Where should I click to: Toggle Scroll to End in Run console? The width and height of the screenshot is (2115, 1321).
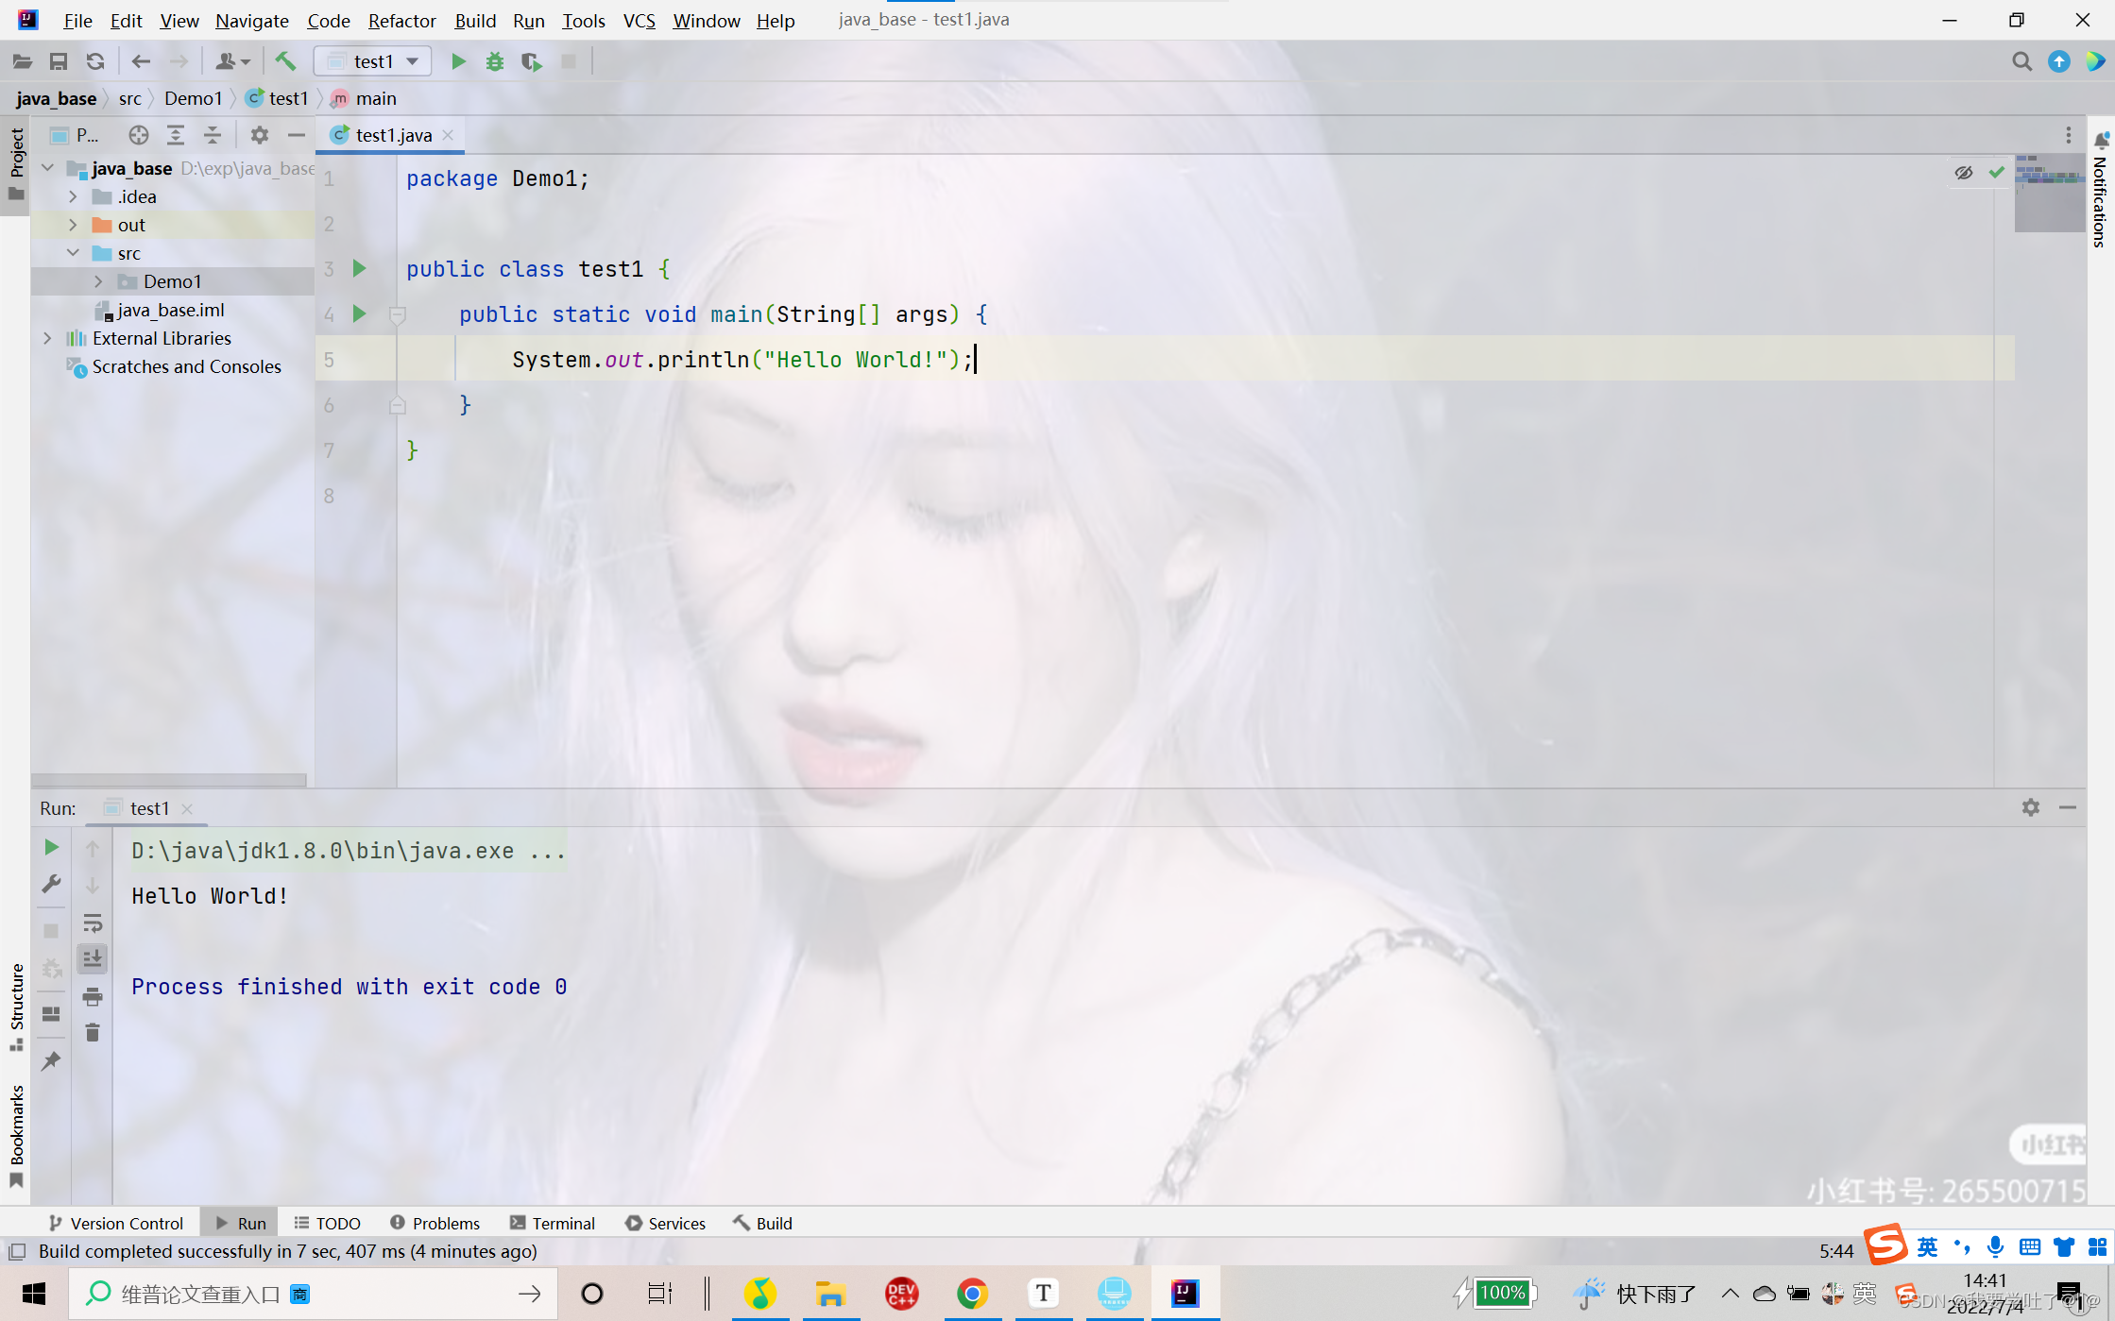93,959
